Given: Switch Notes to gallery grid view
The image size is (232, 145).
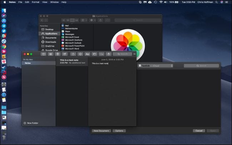Looking at the screenshot, I should point(50,54).
